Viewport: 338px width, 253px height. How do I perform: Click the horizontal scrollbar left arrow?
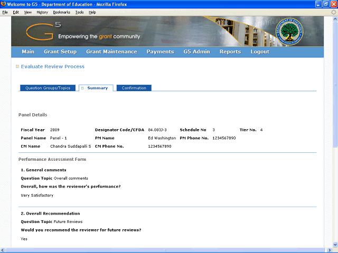point(2,250)
